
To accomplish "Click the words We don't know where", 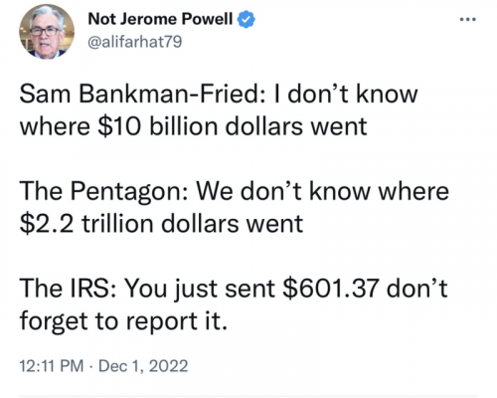I will [x=323, y=191].
